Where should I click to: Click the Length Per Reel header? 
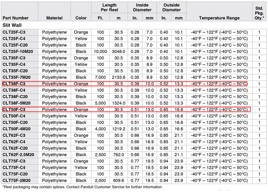109,7
